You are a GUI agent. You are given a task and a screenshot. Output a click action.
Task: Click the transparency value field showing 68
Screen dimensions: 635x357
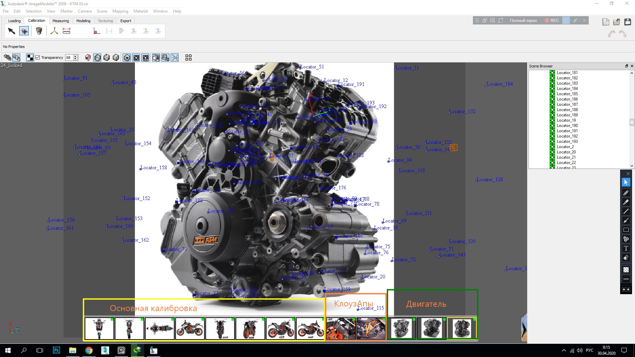pos(69,58)
